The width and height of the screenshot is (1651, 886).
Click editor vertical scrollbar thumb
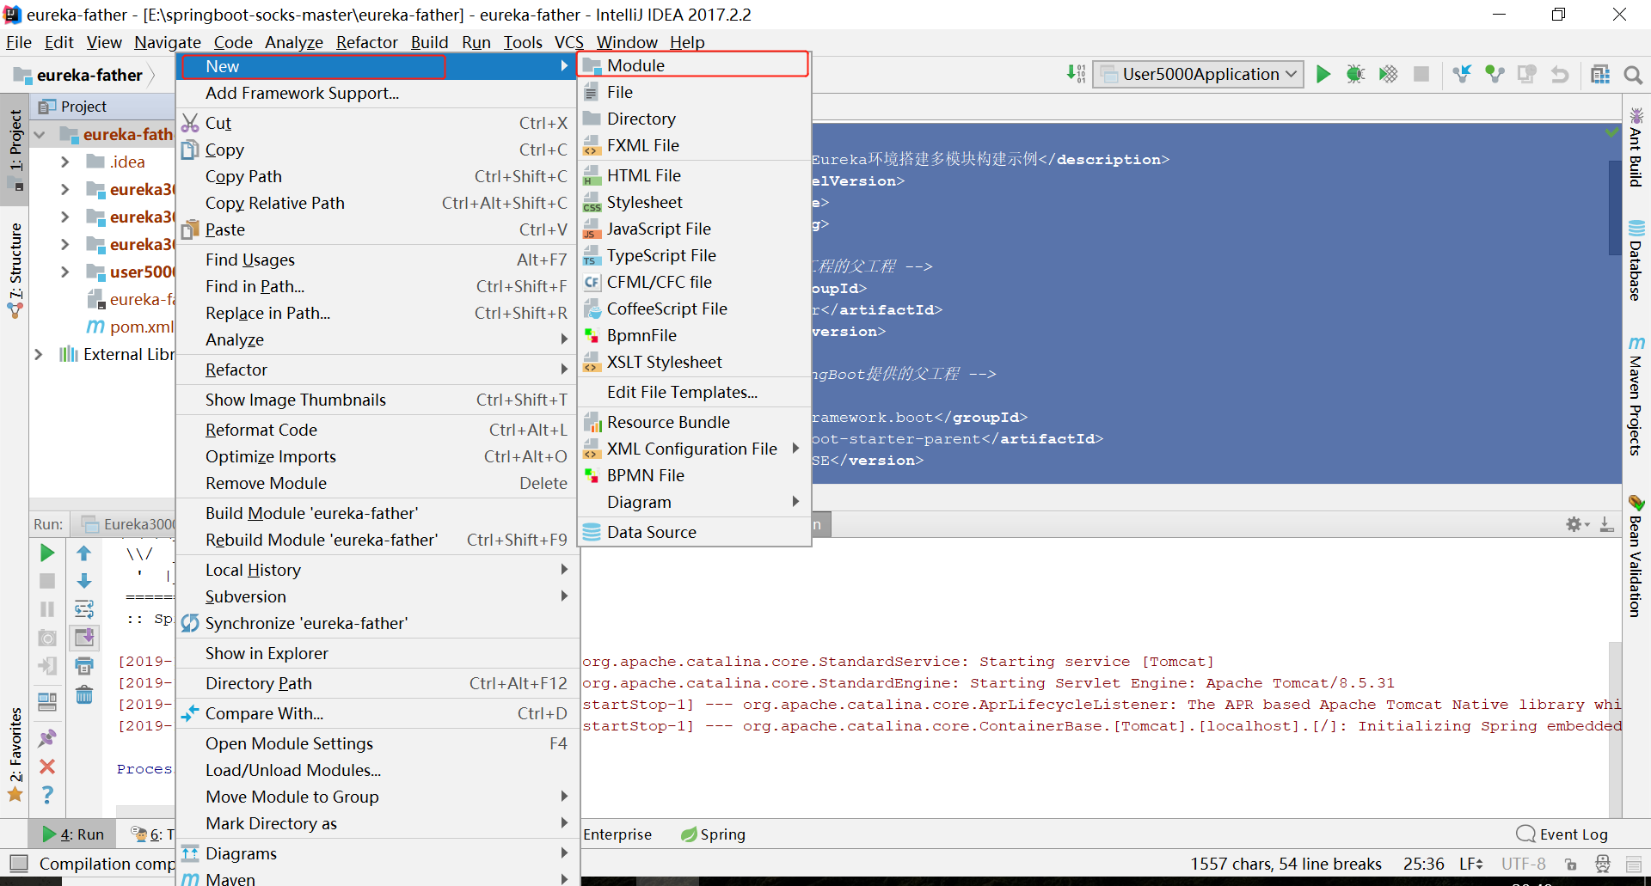click(1615, 207)
